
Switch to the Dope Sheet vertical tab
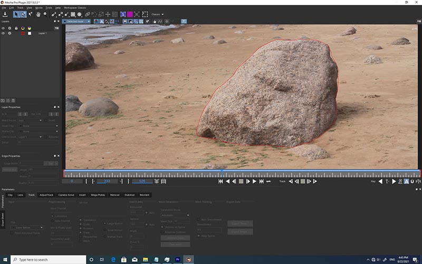click(3, 220)
